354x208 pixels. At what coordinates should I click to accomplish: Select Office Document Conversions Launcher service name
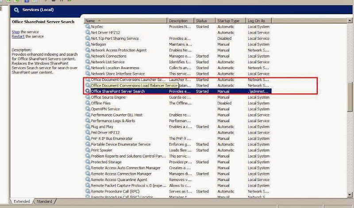[x=128, y=80]
